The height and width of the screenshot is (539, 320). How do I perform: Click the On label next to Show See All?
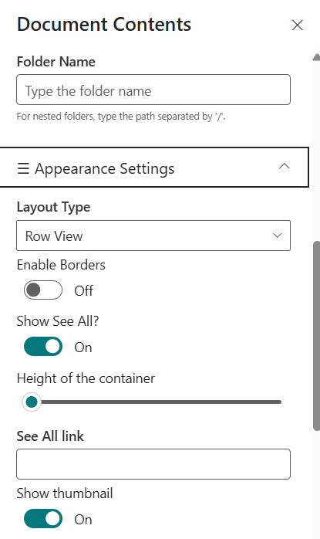(83, 347)
